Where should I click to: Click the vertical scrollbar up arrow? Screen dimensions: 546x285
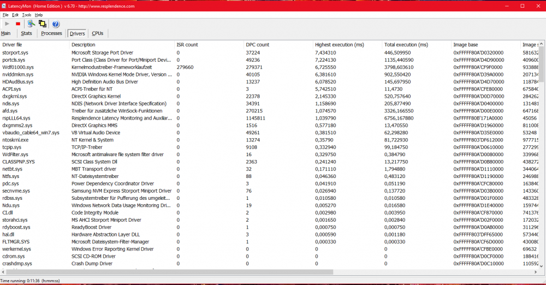point(541,44)
